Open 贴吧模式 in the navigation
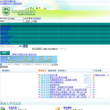Image resolution: width=110 pixels, height=110 pixels. [x=4, y=34]
